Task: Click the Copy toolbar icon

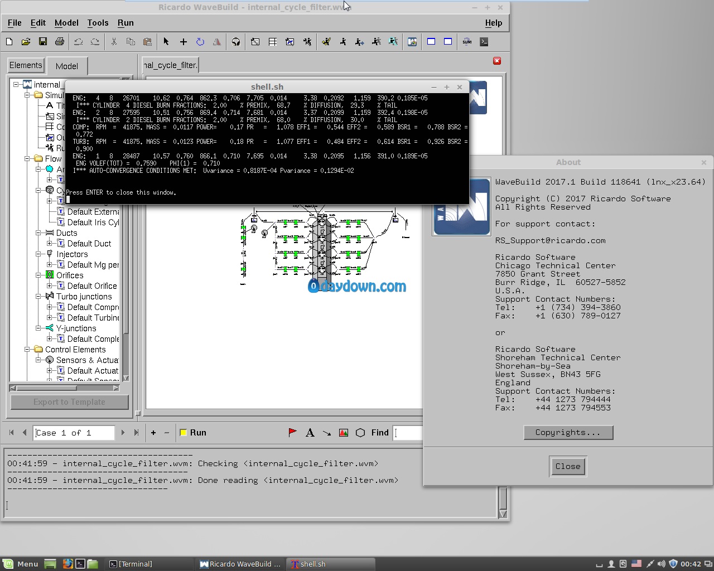Action: (131, 42)
